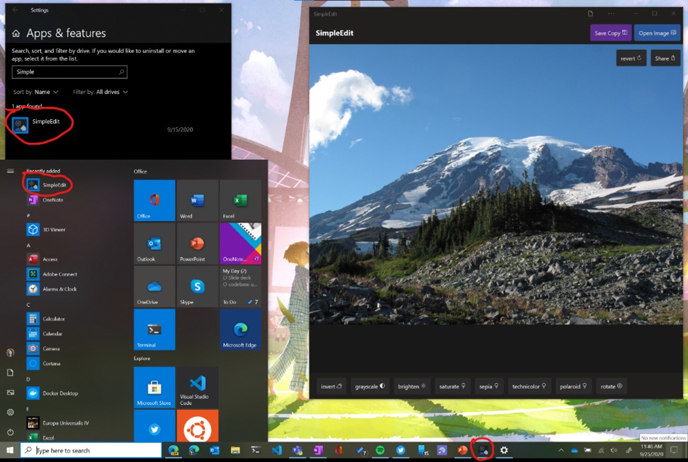This screenshot has width=688, height=462.
Task: Open the Sort by Name dropdown
Action: pyautogui.click(x=42, y=92)
